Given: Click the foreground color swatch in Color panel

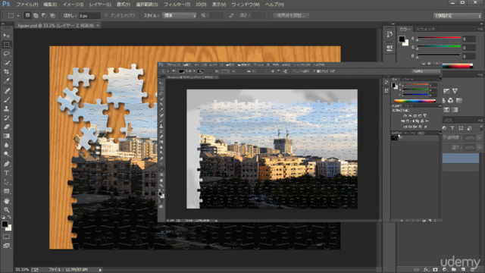Looking at the screenshot, I should 402,39.
